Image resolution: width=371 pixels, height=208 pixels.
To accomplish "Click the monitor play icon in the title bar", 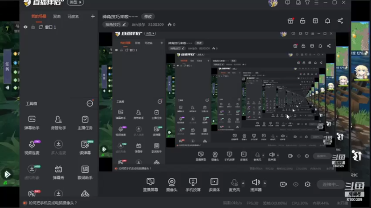I will (288, 3).
